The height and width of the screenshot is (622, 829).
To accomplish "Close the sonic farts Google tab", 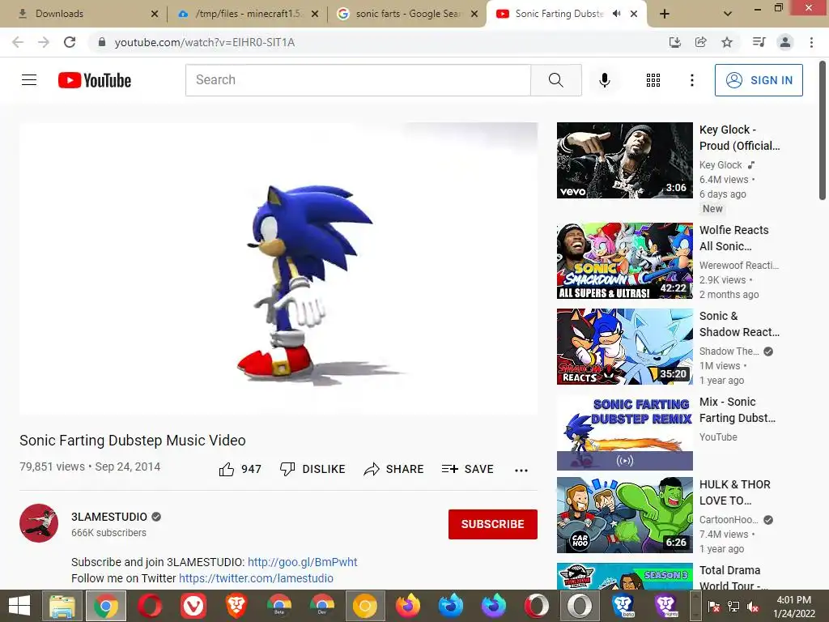I will [x=474, y=14].
